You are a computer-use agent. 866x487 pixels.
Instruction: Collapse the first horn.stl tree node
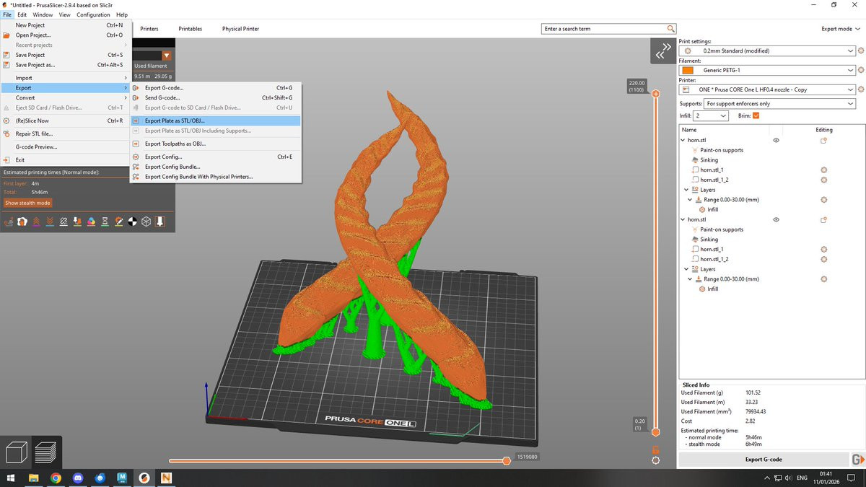pos(683,140)
